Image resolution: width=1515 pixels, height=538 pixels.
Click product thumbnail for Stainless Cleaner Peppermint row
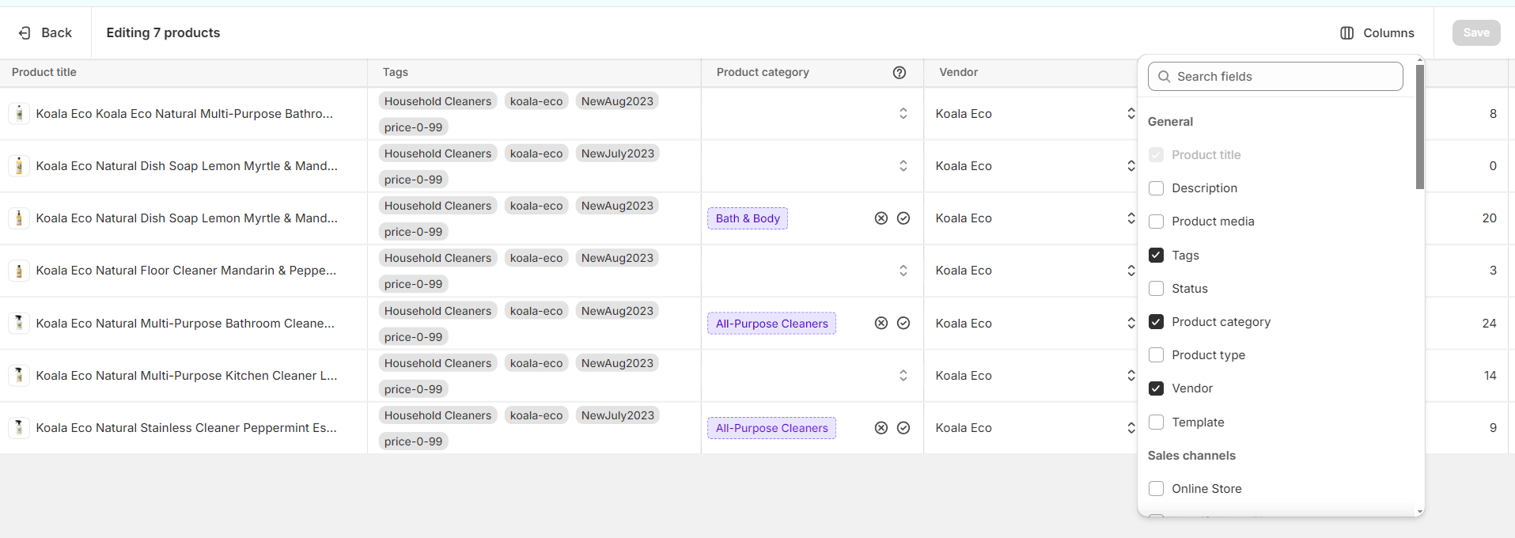coord(19,428)
